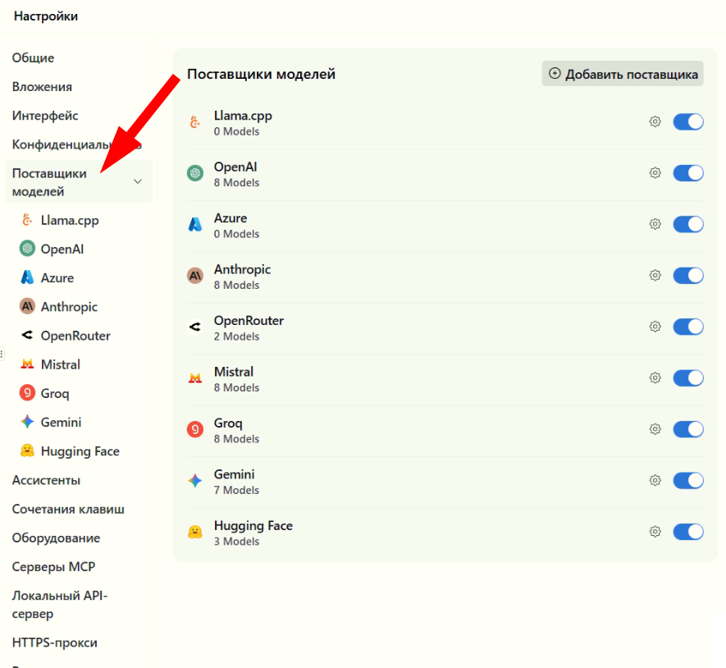Turn off the Gemini provider switch

click(x=688, y=480)
